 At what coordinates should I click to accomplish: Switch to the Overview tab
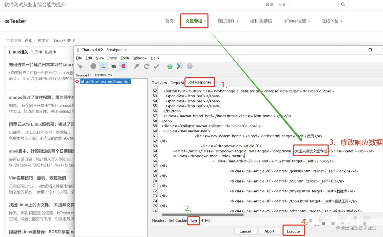(159, 83)
